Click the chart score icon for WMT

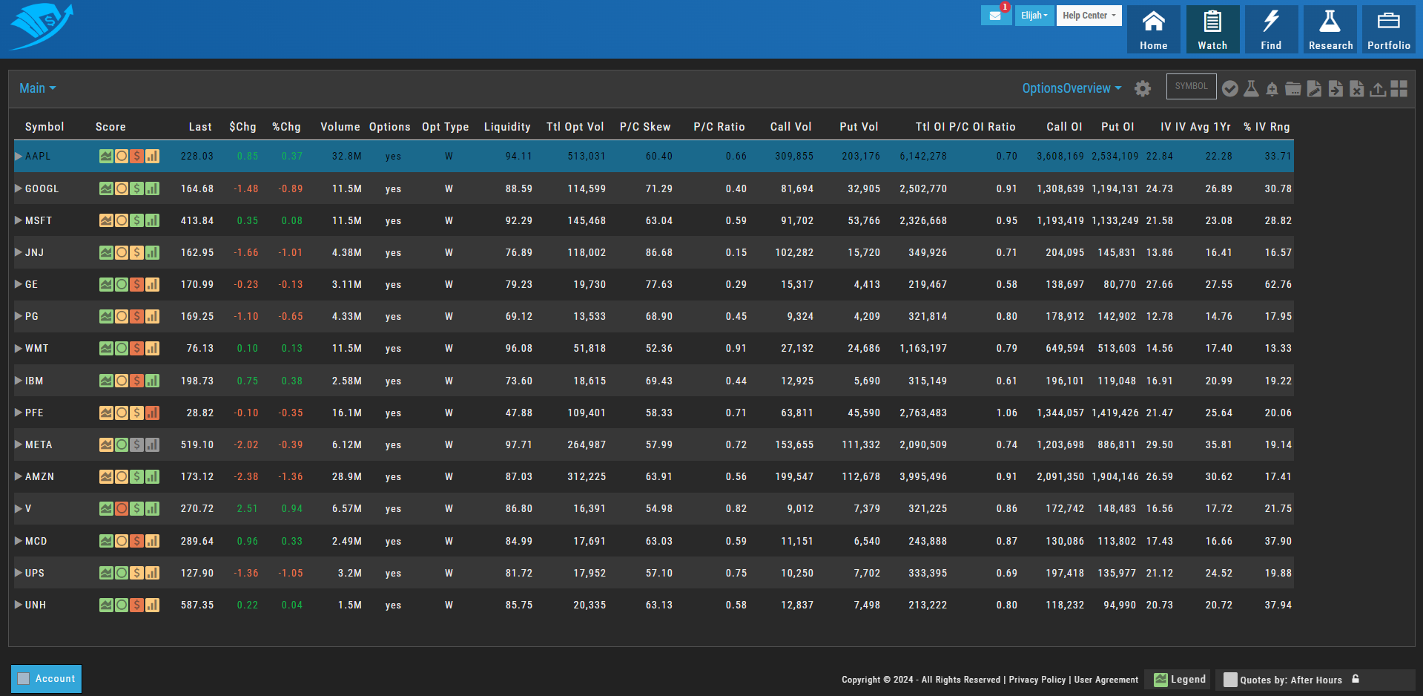[106, 348]
